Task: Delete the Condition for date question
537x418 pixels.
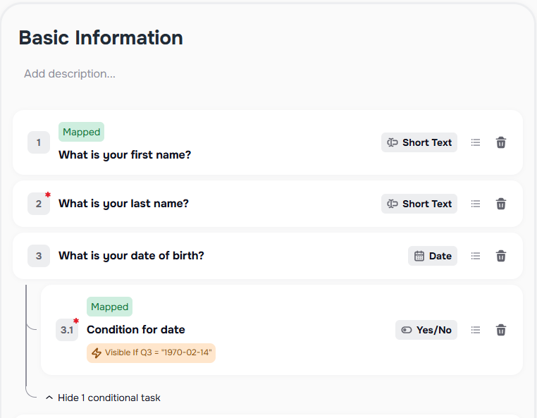Action: point(500,330)
